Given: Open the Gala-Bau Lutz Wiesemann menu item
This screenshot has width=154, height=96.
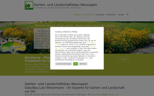Looking at the screenshot, I should click(84, 15).
